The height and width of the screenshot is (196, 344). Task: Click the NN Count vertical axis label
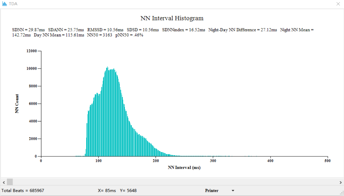pyautogui.click(x=17, y=104)
